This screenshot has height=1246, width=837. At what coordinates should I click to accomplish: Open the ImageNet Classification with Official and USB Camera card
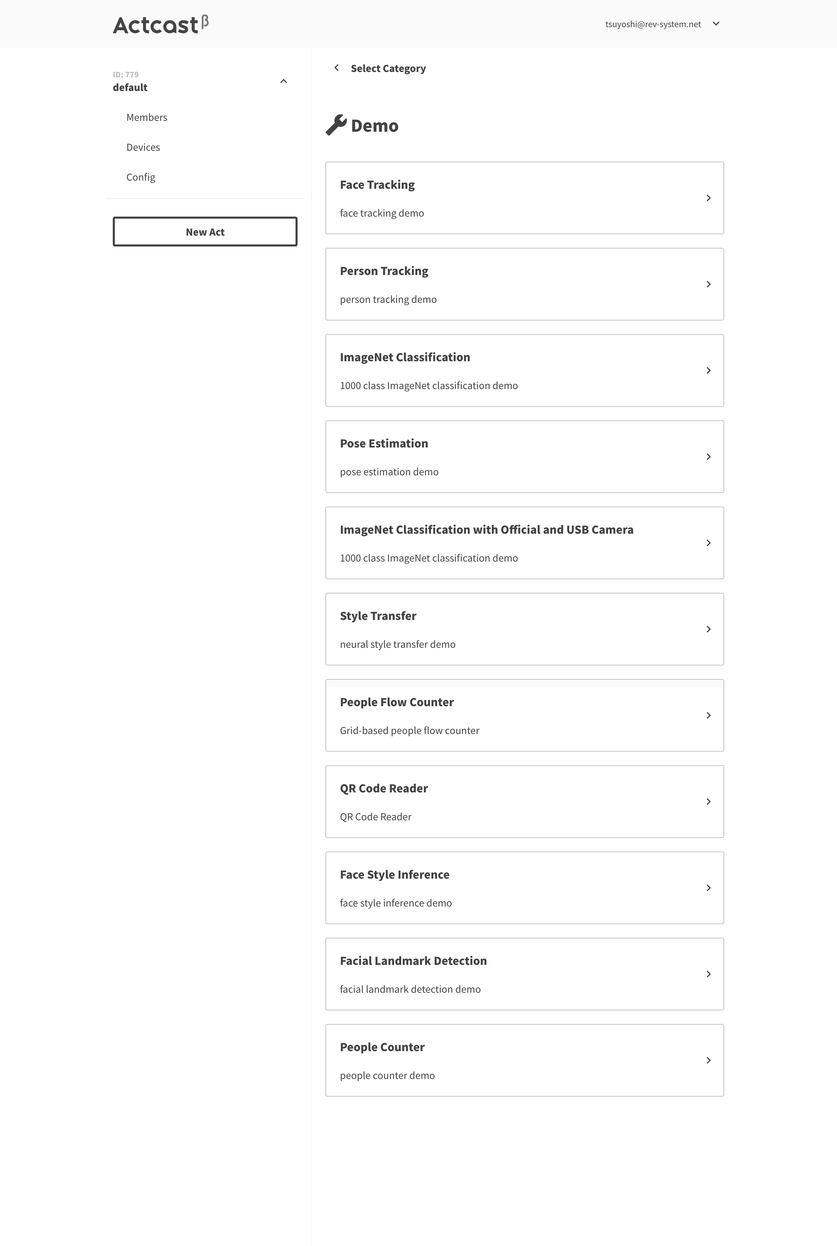click(x=525, y=543)
